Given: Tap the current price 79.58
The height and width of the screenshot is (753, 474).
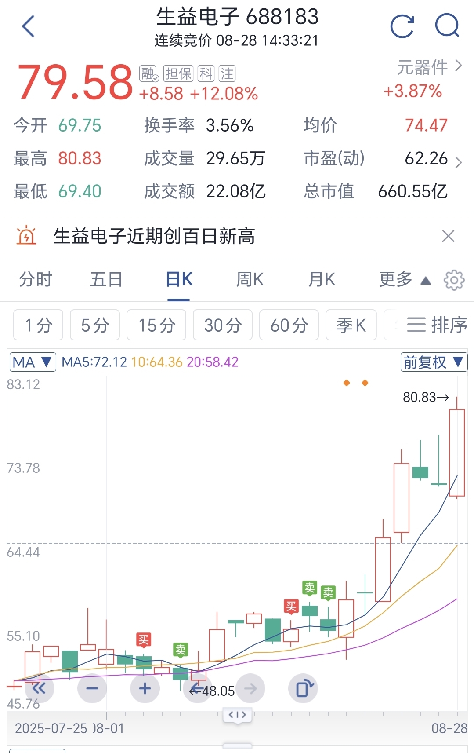Looking at the screenshot, I should coord(75,82).
